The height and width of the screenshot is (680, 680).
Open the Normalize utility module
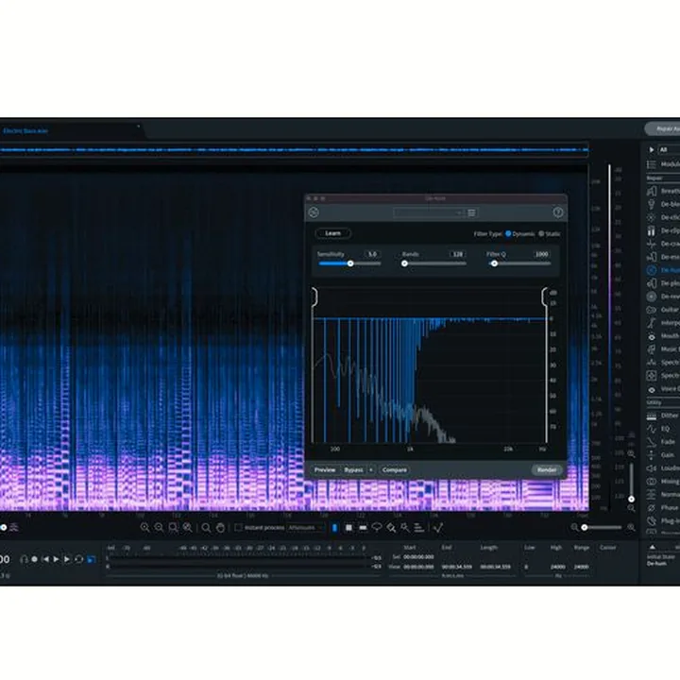click(663, 494)
